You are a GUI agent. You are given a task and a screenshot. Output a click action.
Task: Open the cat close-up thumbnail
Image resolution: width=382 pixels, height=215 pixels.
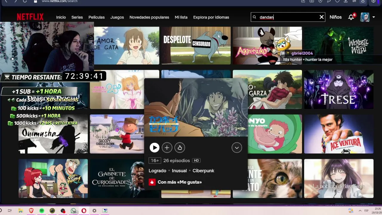click(x=275, y=178)
